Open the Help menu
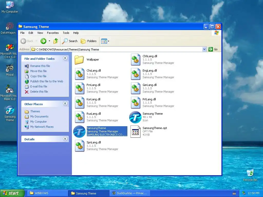The width and height of the screenshot is (263, 197). (x=76, y=33)
